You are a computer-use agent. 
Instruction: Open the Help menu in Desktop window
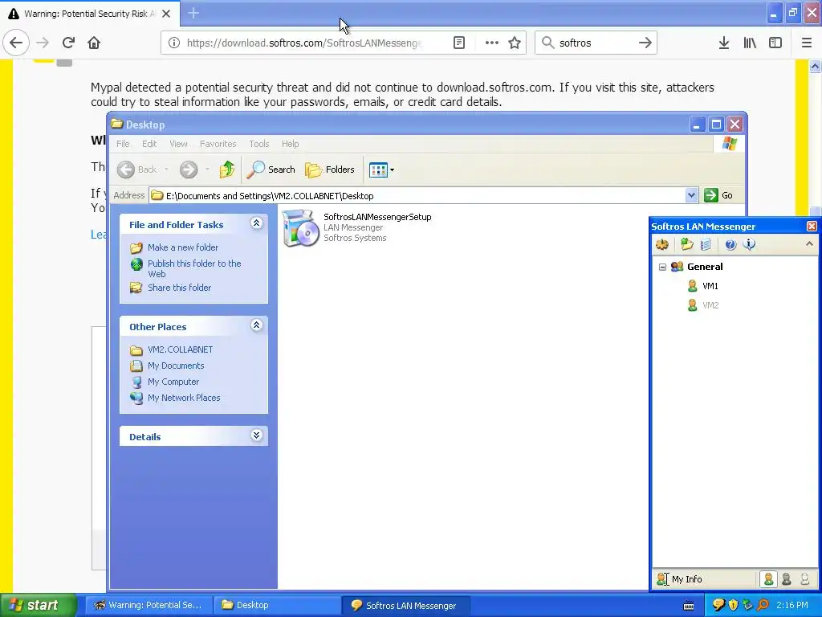pos(290,144)
